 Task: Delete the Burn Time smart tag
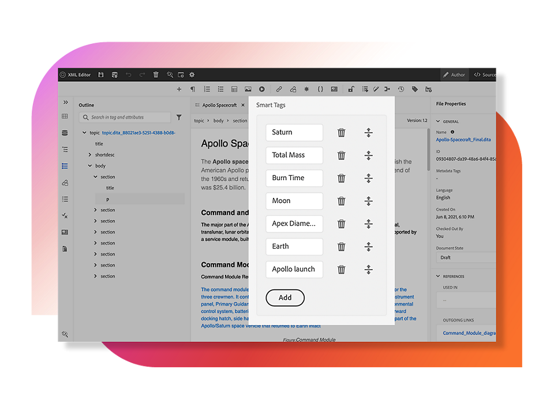click(341, 178)
